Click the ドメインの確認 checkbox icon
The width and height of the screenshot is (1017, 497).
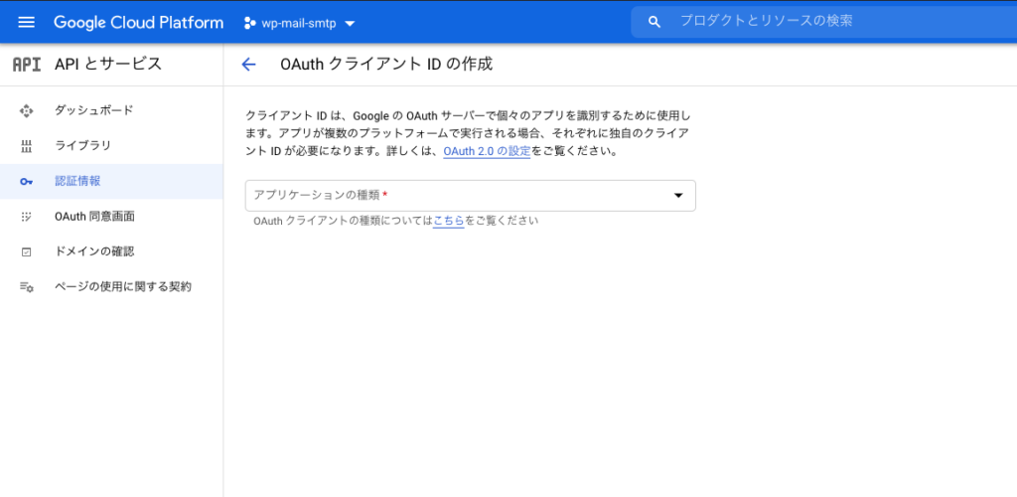click(x=27, y=251)
